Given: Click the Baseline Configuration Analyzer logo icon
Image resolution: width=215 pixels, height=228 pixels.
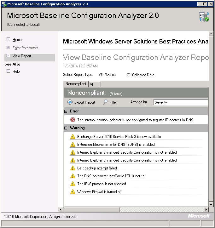Looking at the screenshot, I should pyautogui.click(x=204, y=17).
